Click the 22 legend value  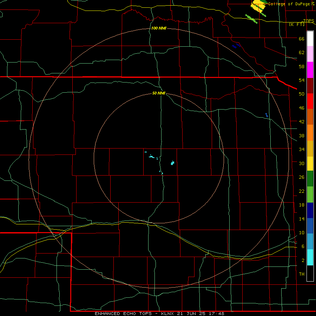pos(302,191)
